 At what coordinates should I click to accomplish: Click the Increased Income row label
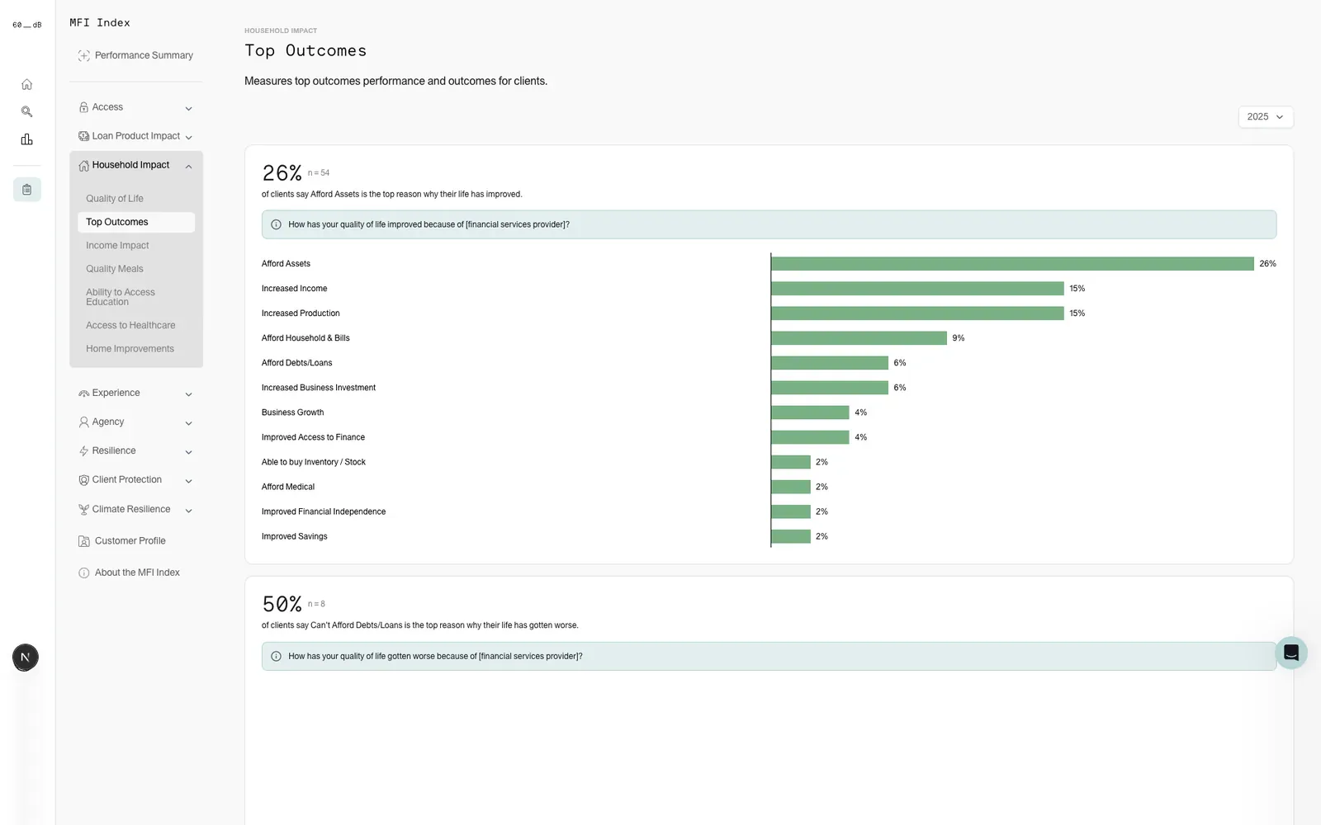(294, 289)
